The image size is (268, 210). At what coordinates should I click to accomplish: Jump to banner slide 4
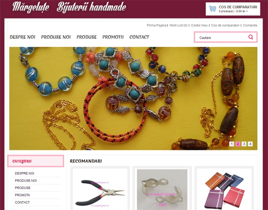250,144
